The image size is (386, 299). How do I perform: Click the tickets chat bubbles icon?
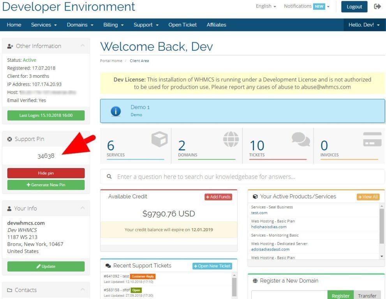tap(301, 139)
